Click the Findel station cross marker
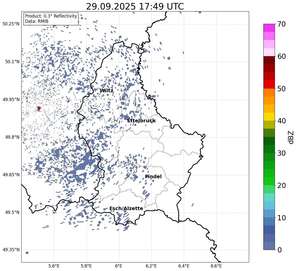The height and width of the screenshot is (271, 297). (153, 181)
